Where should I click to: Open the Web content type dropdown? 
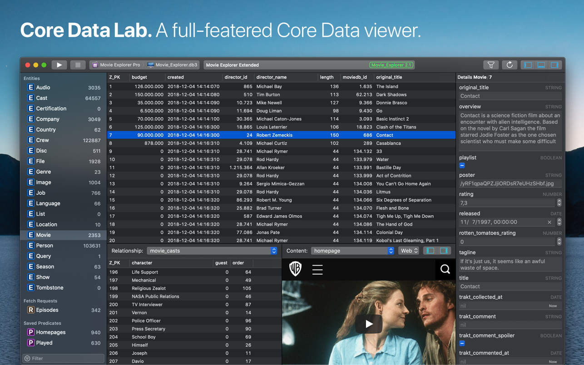click(409, 251)
